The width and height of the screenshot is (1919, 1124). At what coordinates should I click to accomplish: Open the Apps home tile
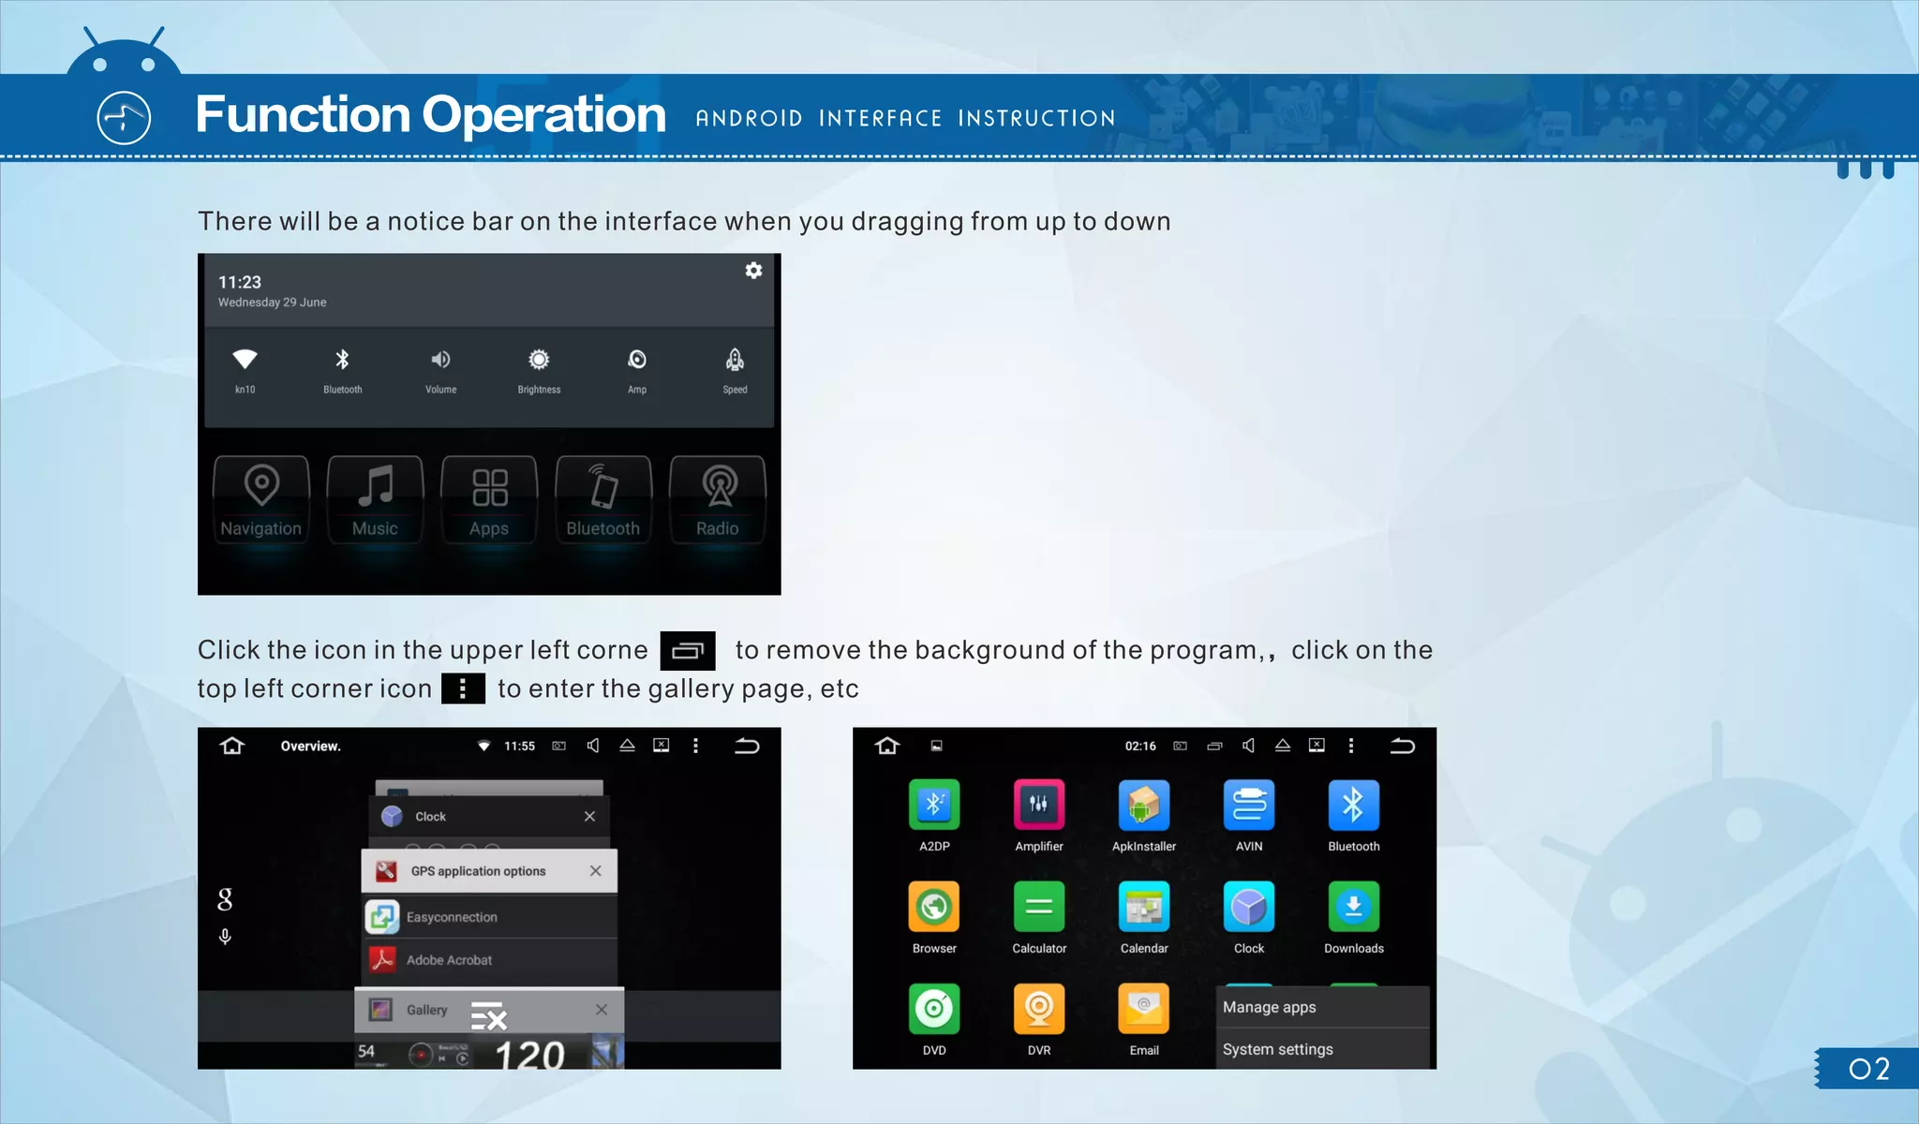489,500
